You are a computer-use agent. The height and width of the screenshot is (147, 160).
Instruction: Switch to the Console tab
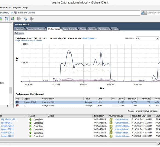92,29
